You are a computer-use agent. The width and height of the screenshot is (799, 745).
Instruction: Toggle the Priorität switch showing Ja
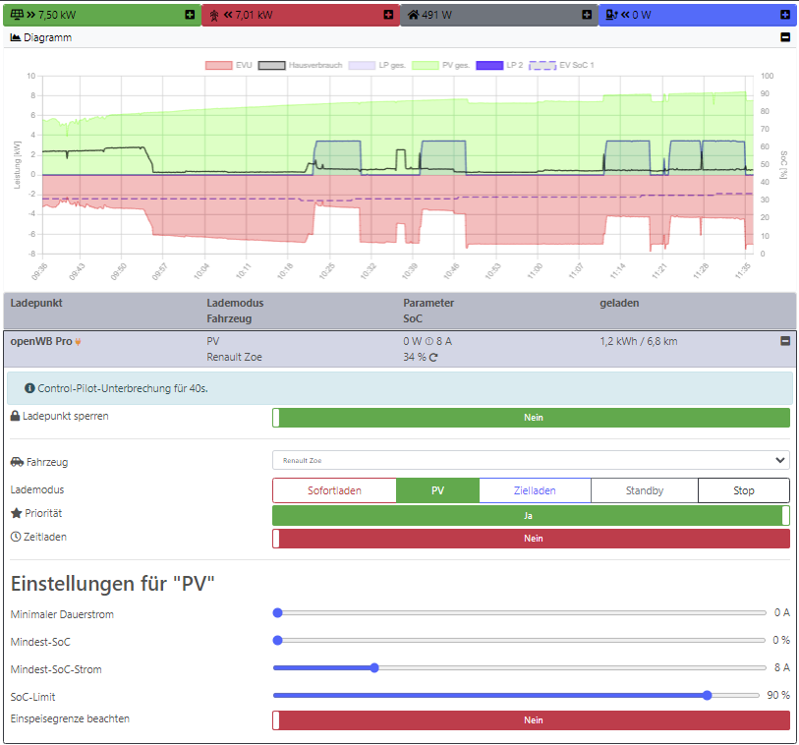click(531, 516)
